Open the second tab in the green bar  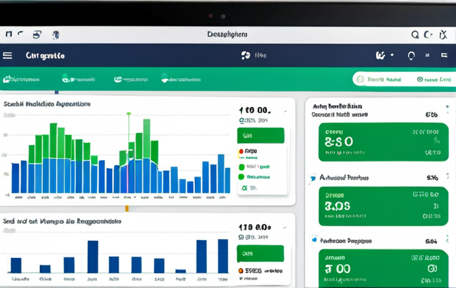(x=78, y=79)
